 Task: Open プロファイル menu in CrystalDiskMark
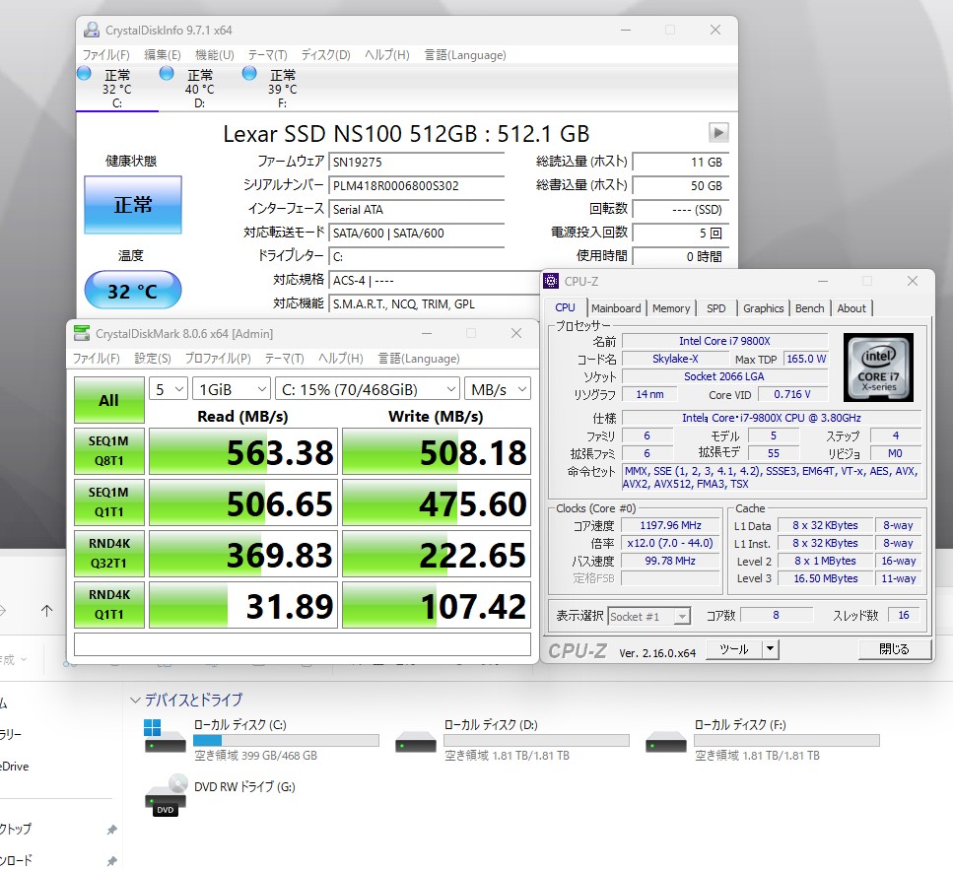click(x=218, y=358)
